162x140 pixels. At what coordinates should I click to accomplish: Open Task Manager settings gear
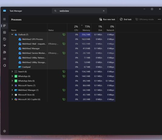coord(5,131)
